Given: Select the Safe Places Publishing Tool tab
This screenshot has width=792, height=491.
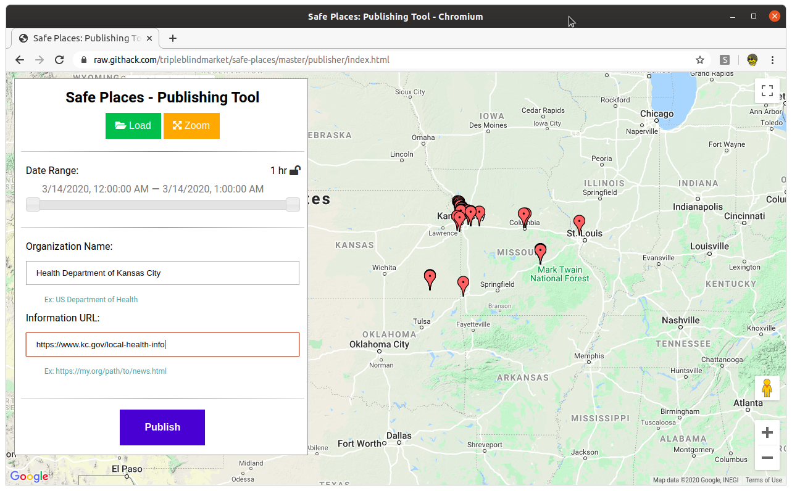Looking at the screenshot, I should pyautogui.click(x=85, y=38).
